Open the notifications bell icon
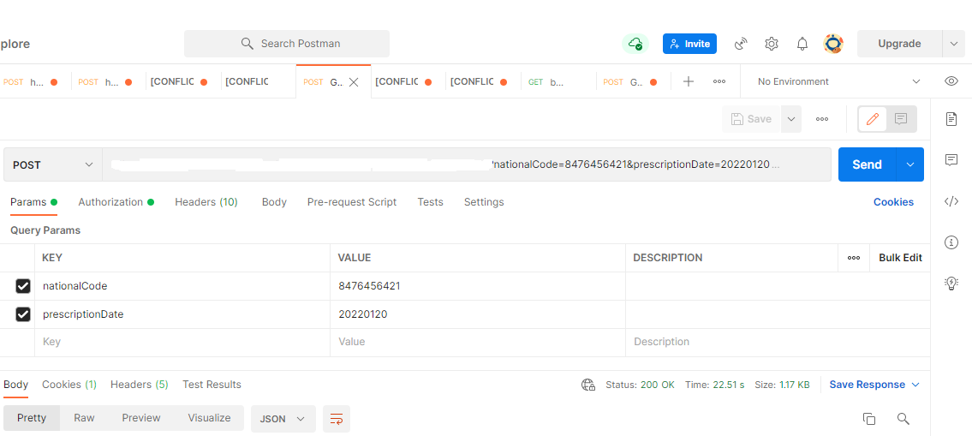972x436 pixels. 802,44
